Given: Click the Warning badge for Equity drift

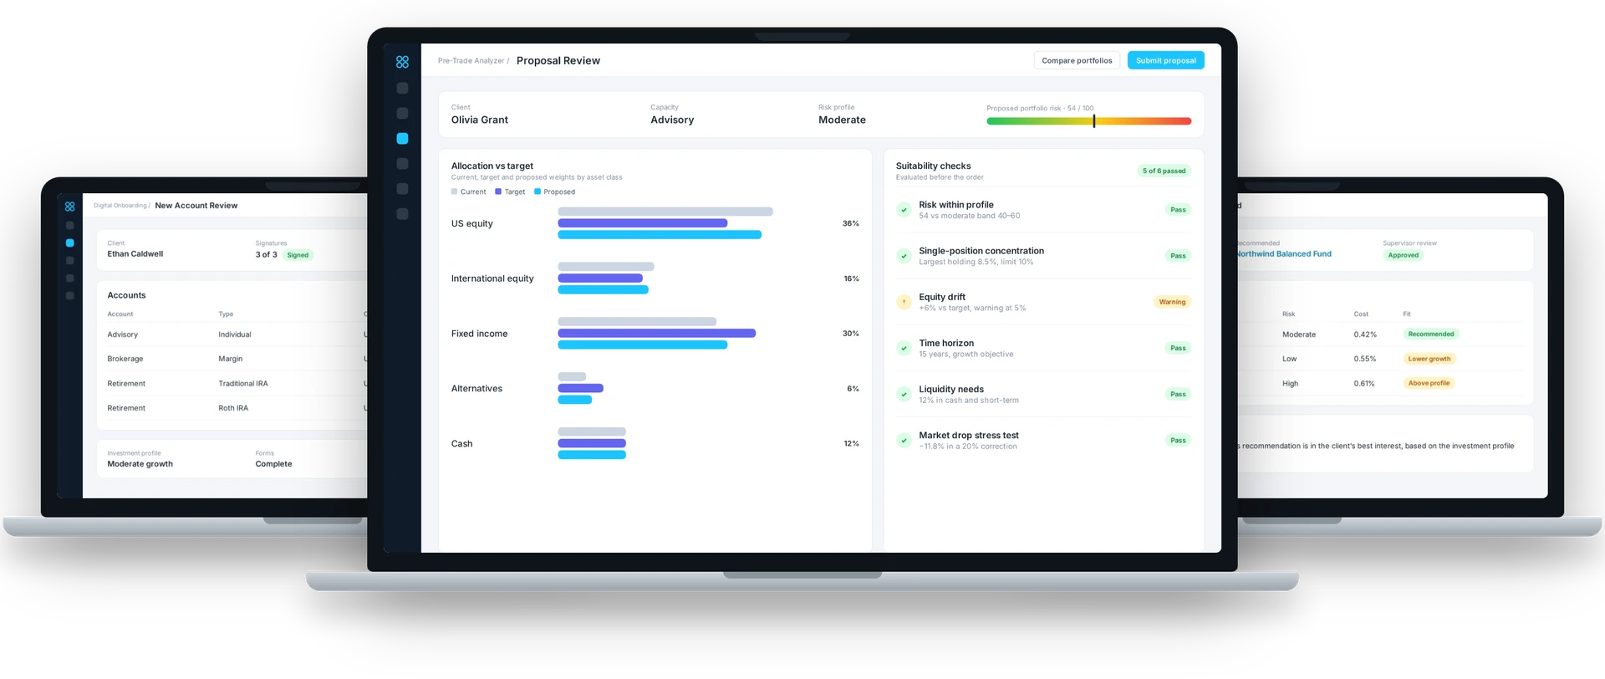Looking at the screenshot, I should [x=1172, y=302].
